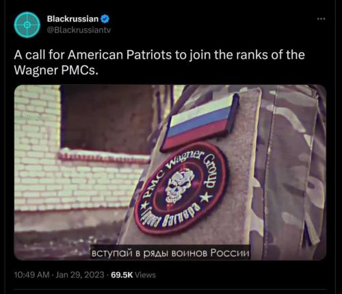Screen dimensions: 342x294
Task: Click the white skull on the Wagner patch
Action: (x=179, y=186)
